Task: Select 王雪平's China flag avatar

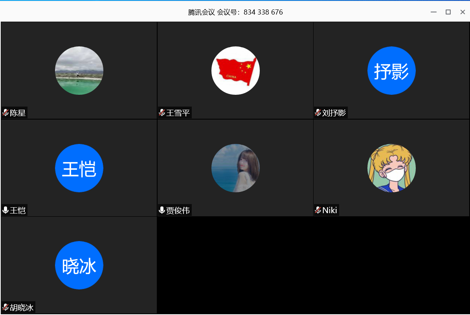Action: pyautogui.click(x=235, y=71)
